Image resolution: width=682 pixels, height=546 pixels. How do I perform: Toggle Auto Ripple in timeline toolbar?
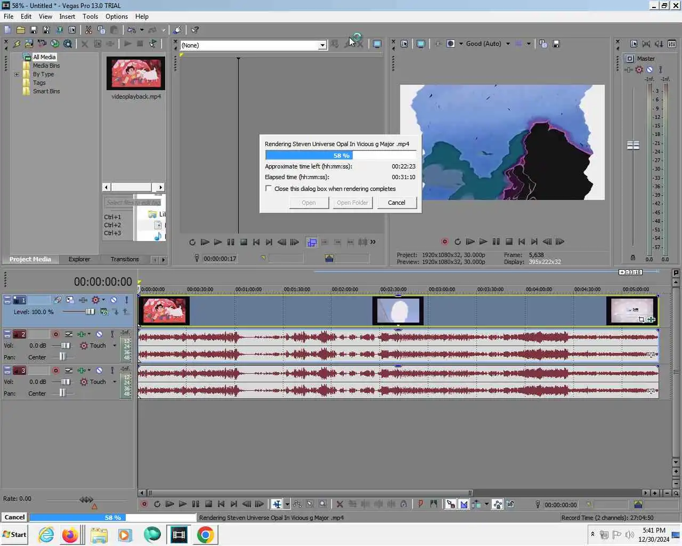tap(476, 504)
